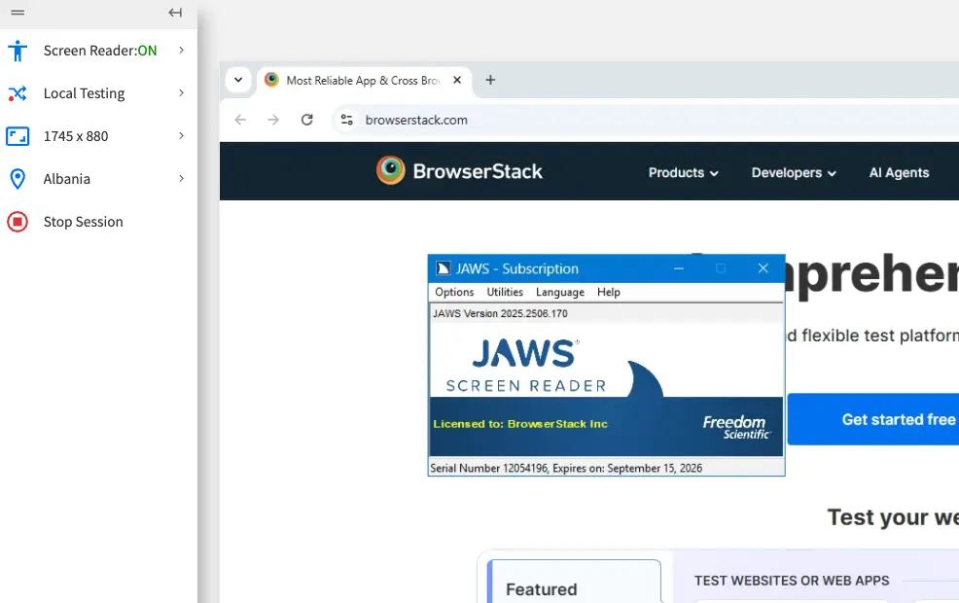Select the Screen Reader accessibility icon
This screenshot has height=603, width=959.
click(x=18, y=50)
